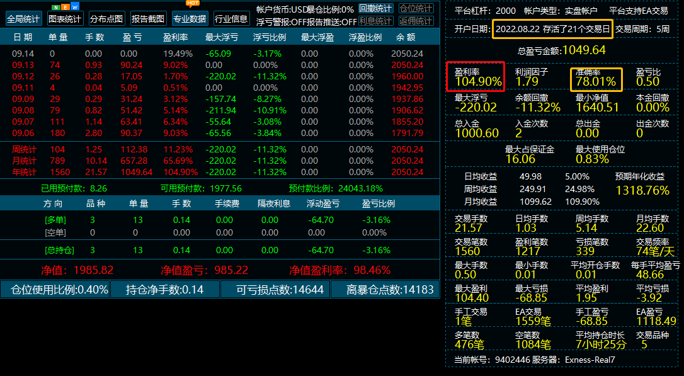Screen dimensions: 684x376
Task: Click the 报告截图 button
Action: point(148,19)
